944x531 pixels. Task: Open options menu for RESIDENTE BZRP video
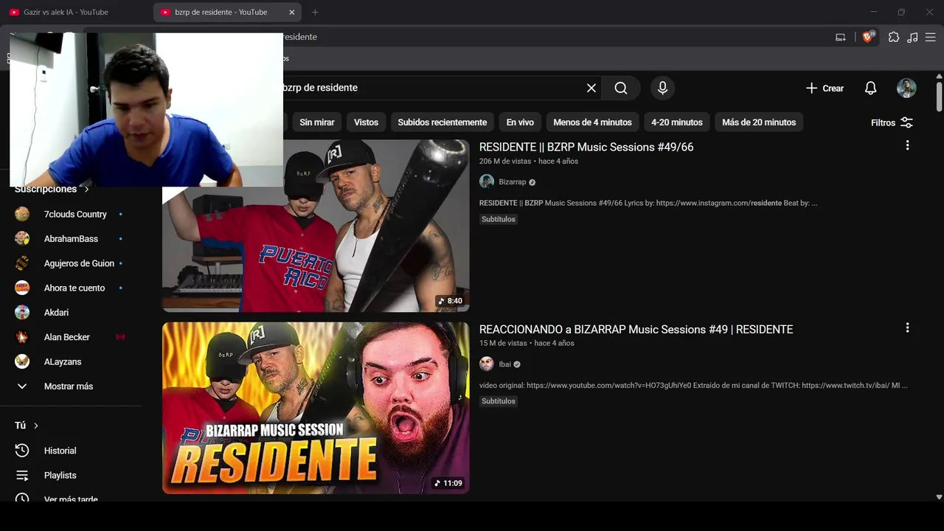(907, 145)
